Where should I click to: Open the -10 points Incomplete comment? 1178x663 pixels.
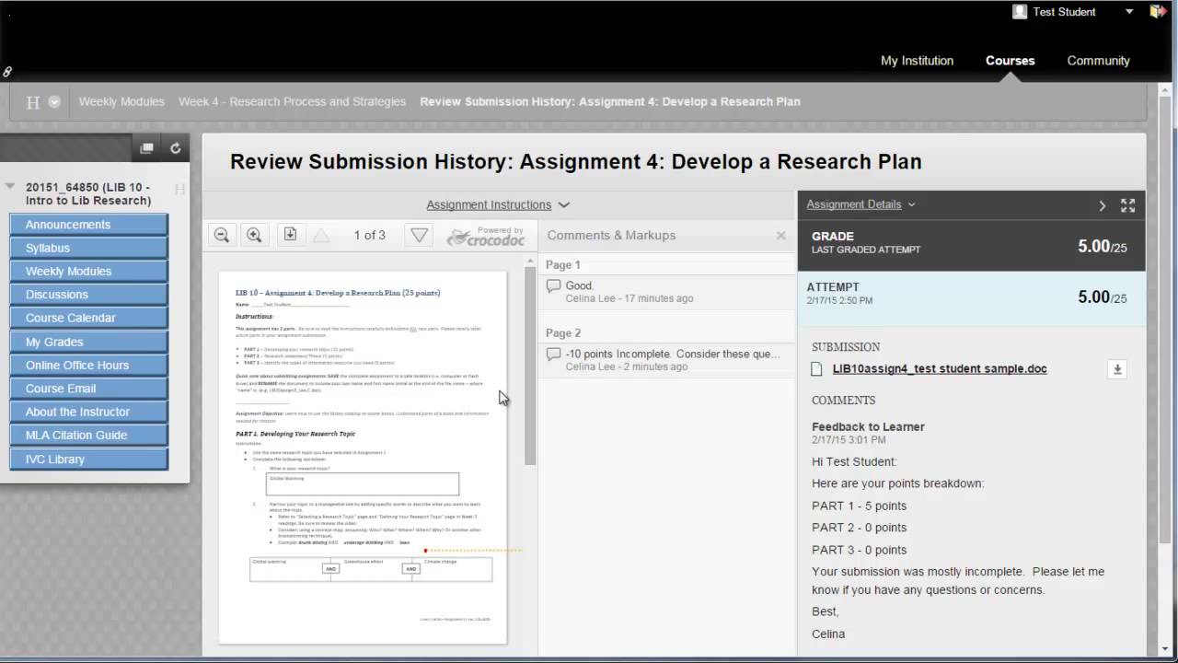pyautogui.click(x=666, y=359)
